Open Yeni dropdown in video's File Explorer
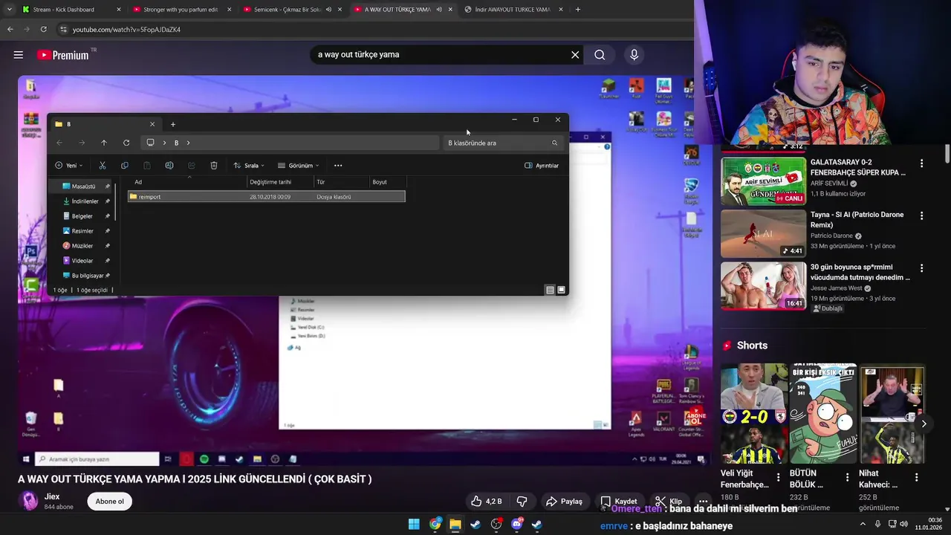The width and height of the screenshot is (951, 535). (x=68, y=166)
